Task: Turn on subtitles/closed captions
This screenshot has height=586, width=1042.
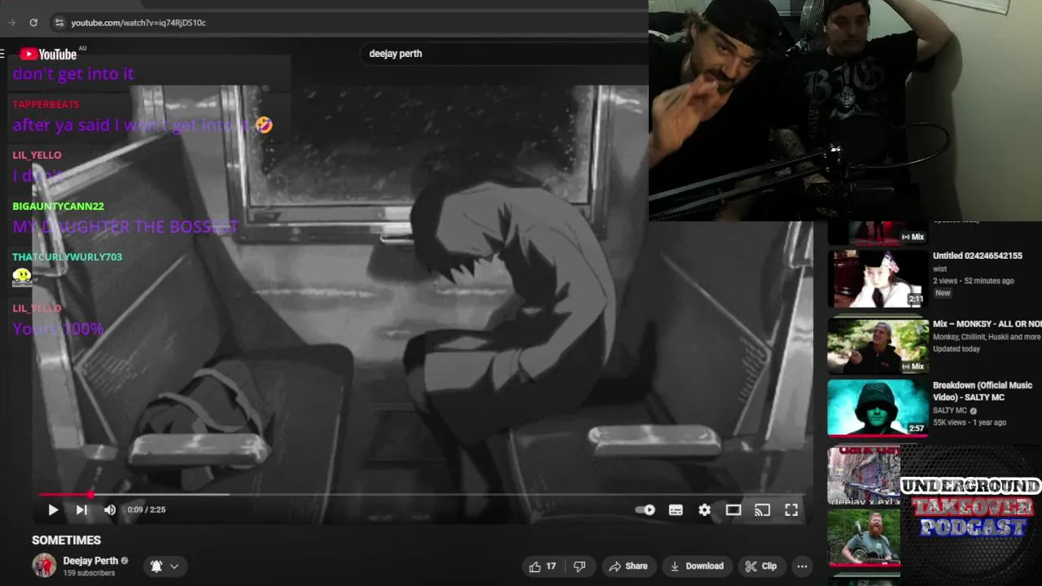Action: click(676, 510)
